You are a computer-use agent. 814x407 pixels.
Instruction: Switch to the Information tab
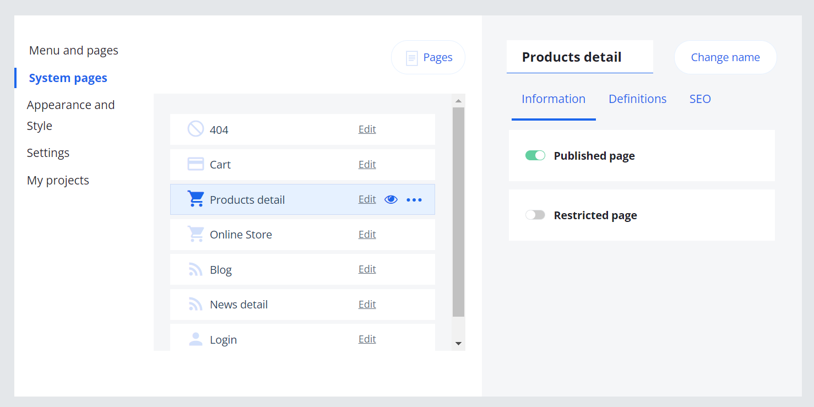coord(553,99)
